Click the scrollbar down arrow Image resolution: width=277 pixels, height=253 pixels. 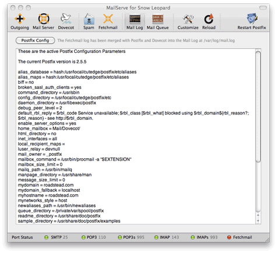[x=258, y=220]
